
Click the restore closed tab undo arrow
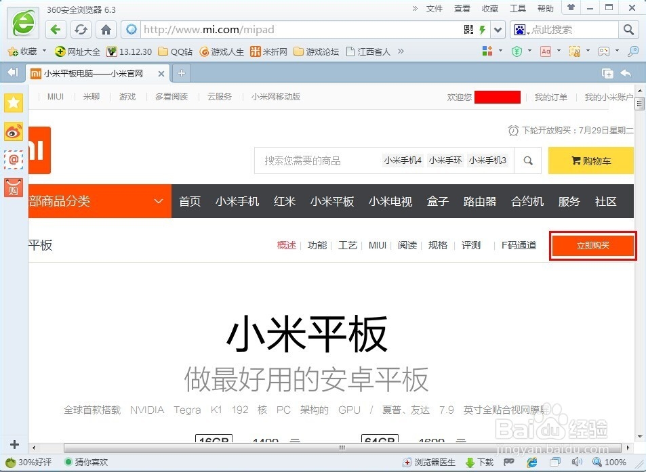click(626, 73)
